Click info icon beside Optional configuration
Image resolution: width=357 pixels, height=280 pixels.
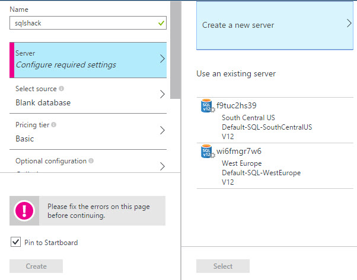pos(91,161)
